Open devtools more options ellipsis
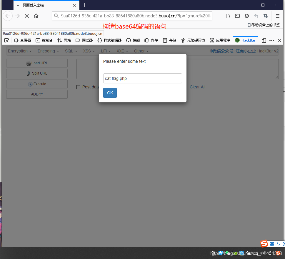The image size is (285, 259). (272, 40)
